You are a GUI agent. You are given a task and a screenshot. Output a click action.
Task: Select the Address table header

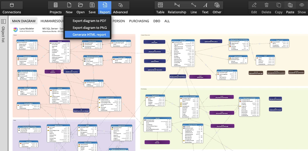(60, 88)
